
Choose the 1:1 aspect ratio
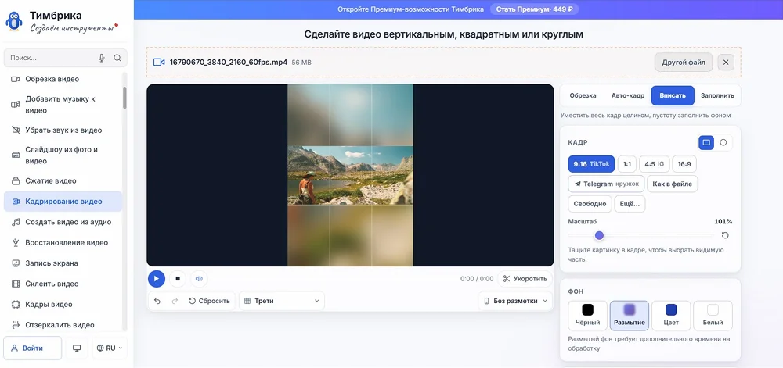[627, 164]
